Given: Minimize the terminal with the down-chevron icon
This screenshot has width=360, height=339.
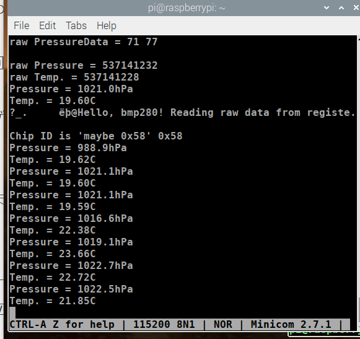Looking at the screenshot, I should click(327, 8).
